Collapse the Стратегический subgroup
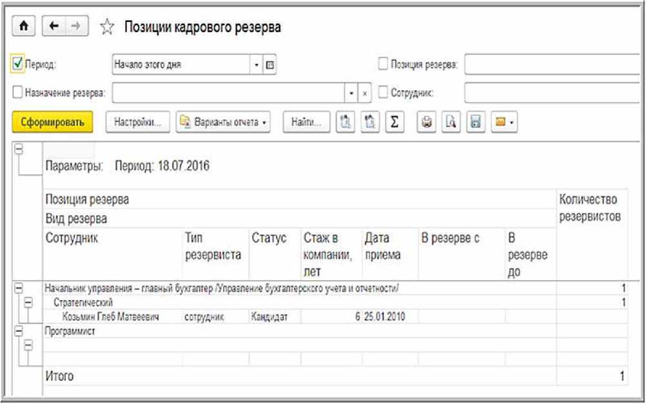Image resolution: width=647 pixels, height=404 pixels. (x=28, y=303)
